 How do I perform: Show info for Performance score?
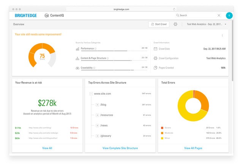click(x=95, y=49)
